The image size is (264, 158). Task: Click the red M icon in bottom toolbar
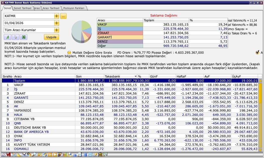8,155
